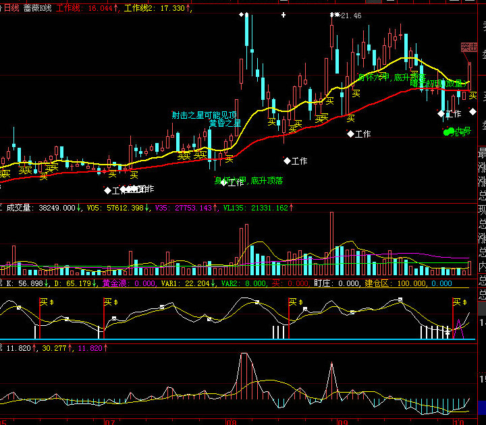The height and width of the screenshot is (425, 486).
Task: Click the magenta triangle spike in KD panel
Action: click(x=458, y=329)
